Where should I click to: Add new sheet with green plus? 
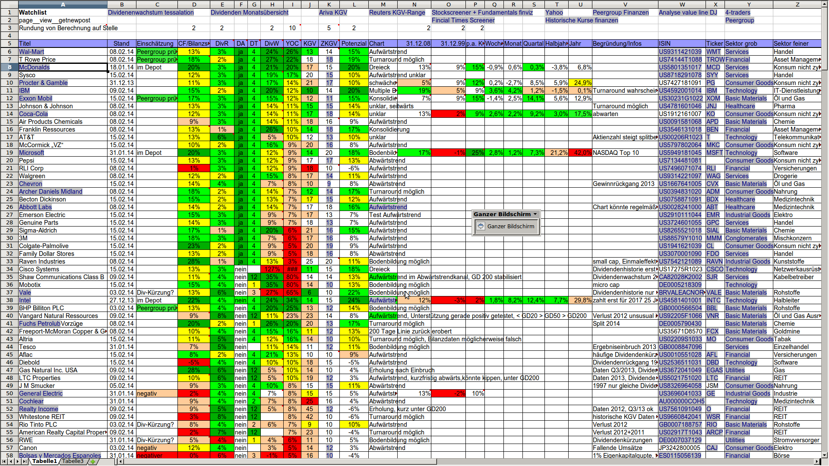click(x=92, y=462)
